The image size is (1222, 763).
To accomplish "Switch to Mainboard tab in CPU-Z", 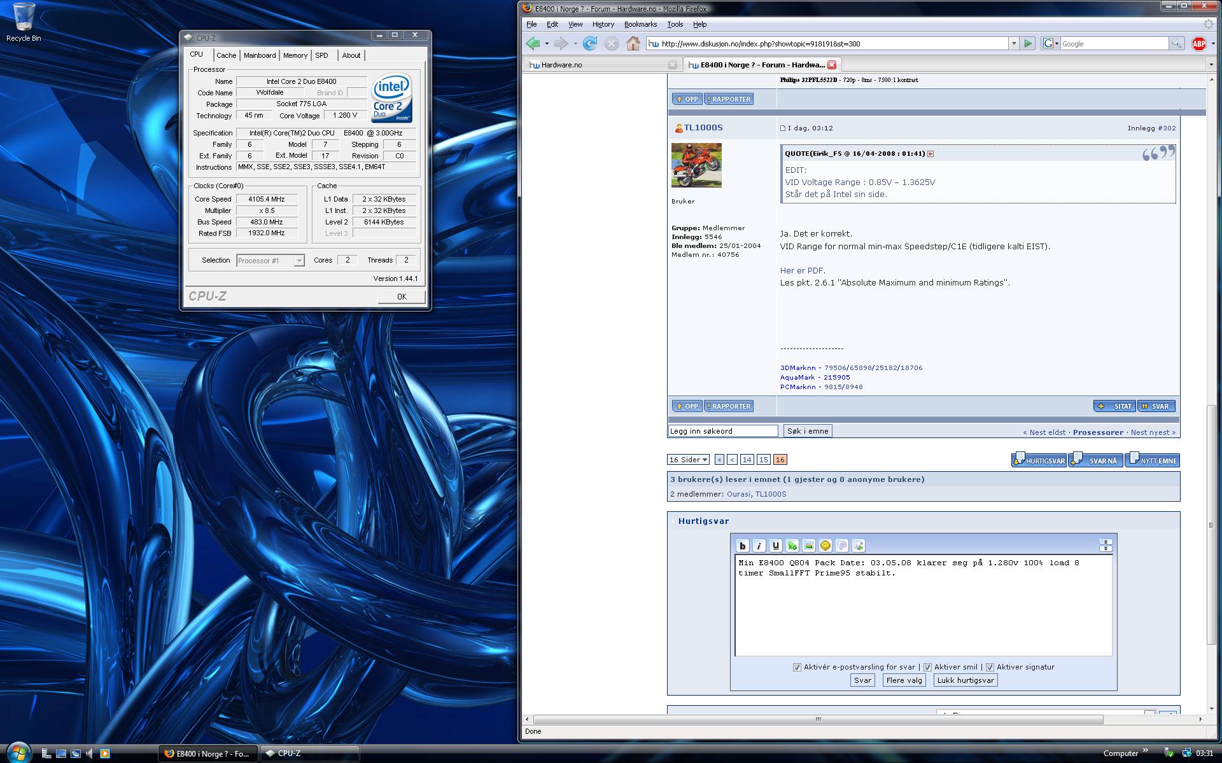I will click(x=260, y=55).
